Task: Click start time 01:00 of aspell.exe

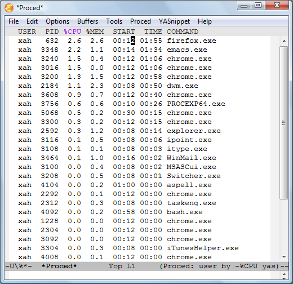Action: [x=124, y=185]
